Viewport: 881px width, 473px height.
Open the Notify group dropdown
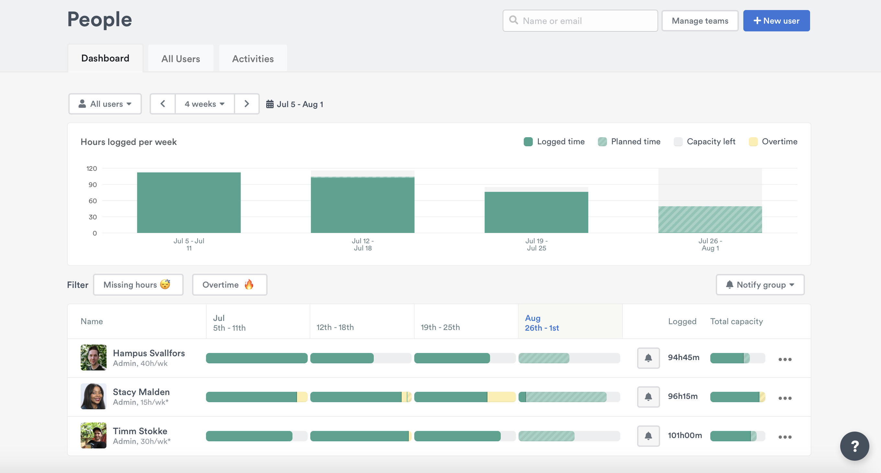pos(760,284)
